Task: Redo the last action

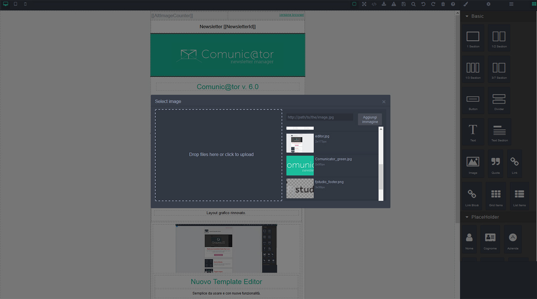Action: pos(433,4)
